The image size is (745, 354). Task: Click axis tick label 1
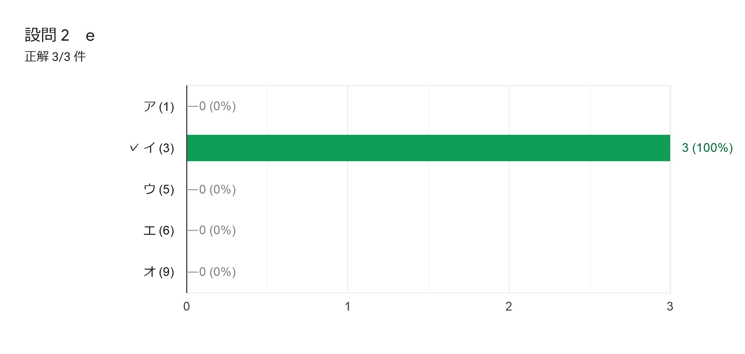[x=348, y=307]
